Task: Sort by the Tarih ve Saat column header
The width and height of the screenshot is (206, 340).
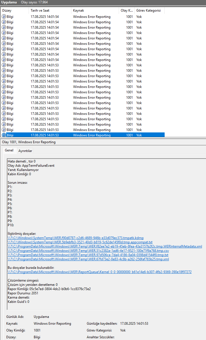Action: (50, 10)
